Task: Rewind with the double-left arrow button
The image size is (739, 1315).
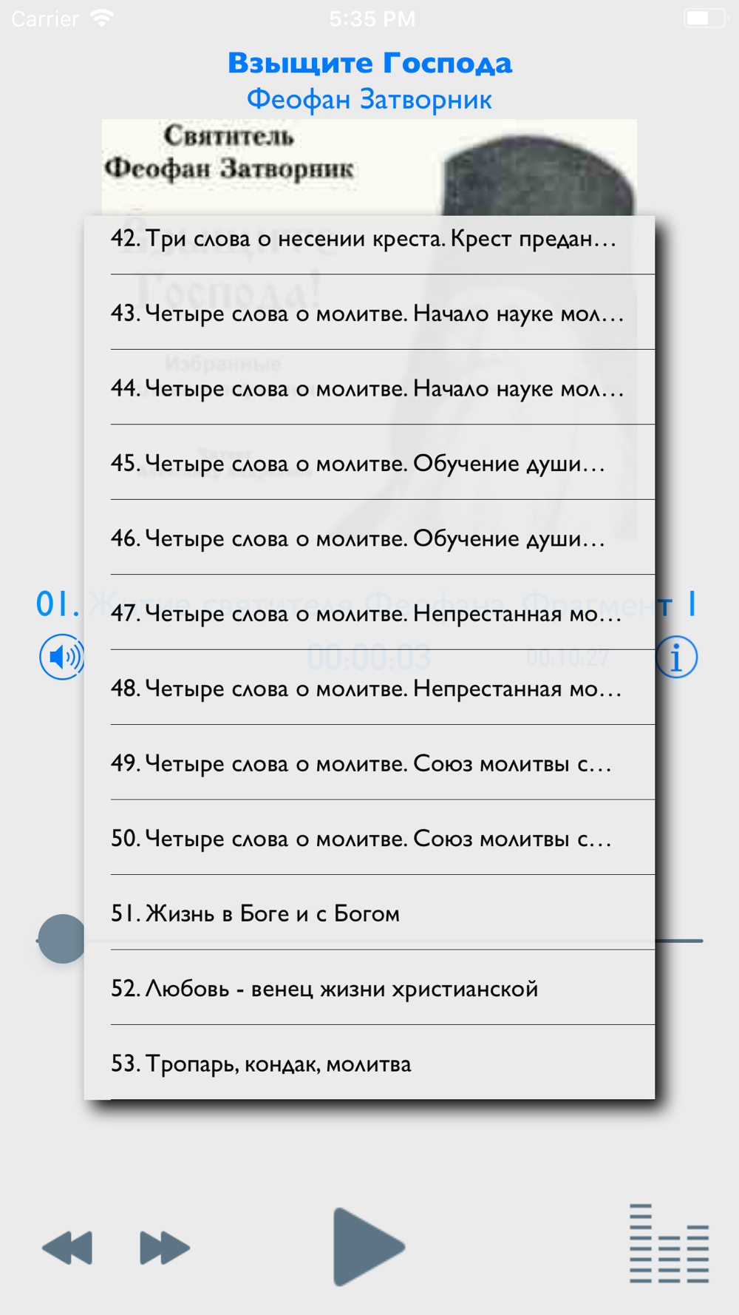Action: tap(67, 1248)
